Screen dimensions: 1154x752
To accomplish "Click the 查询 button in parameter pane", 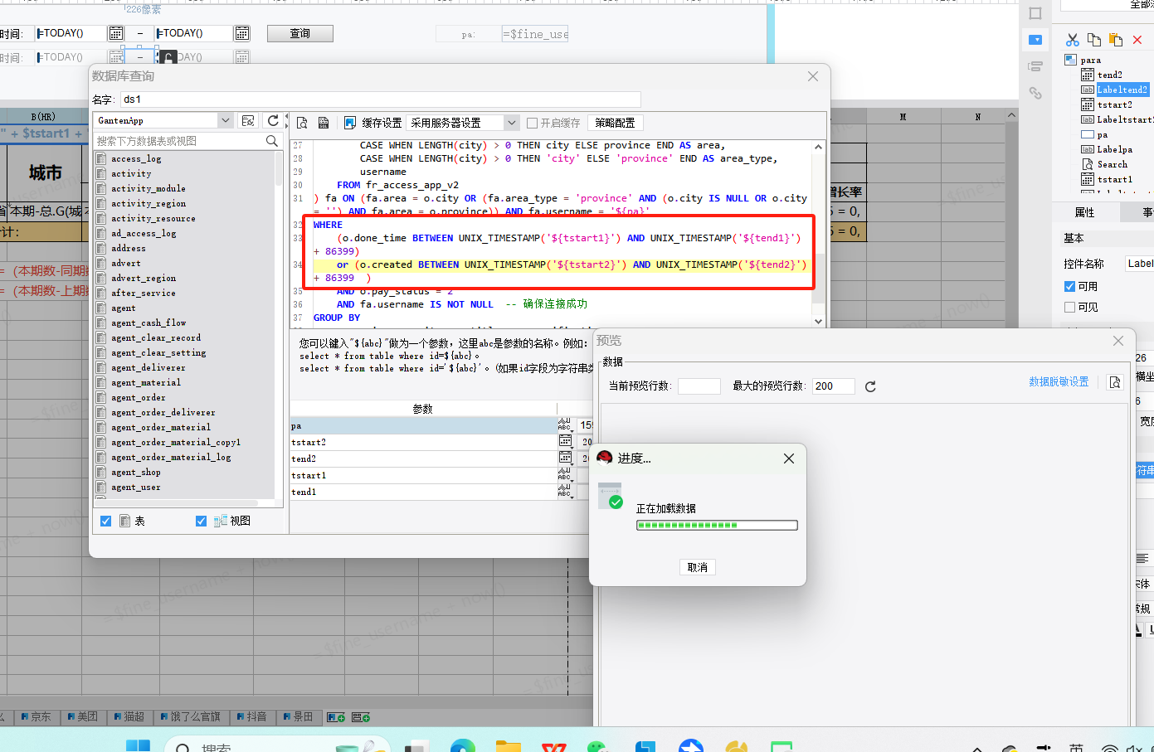I will click(x=299, y=33).
